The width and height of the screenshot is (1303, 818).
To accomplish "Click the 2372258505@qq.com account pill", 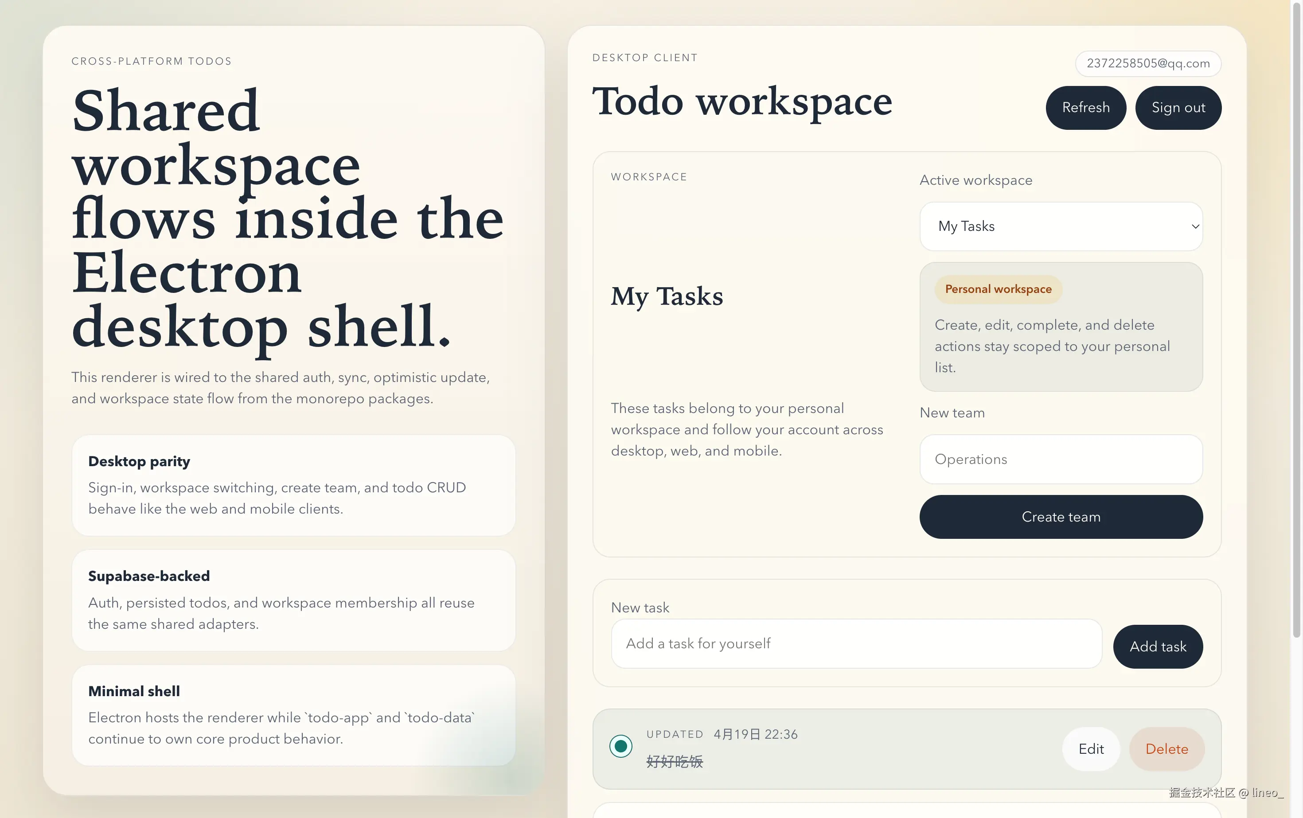I will (1148, 63).
